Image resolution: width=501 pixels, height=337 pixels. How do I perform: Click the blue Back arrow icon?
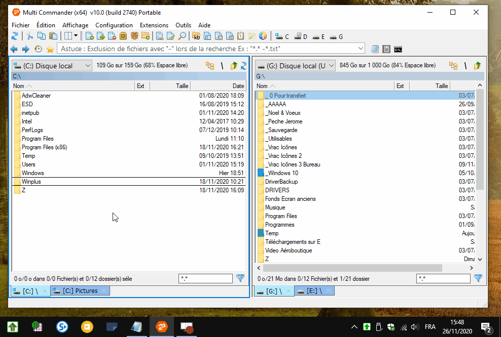(x=14, y=49)
